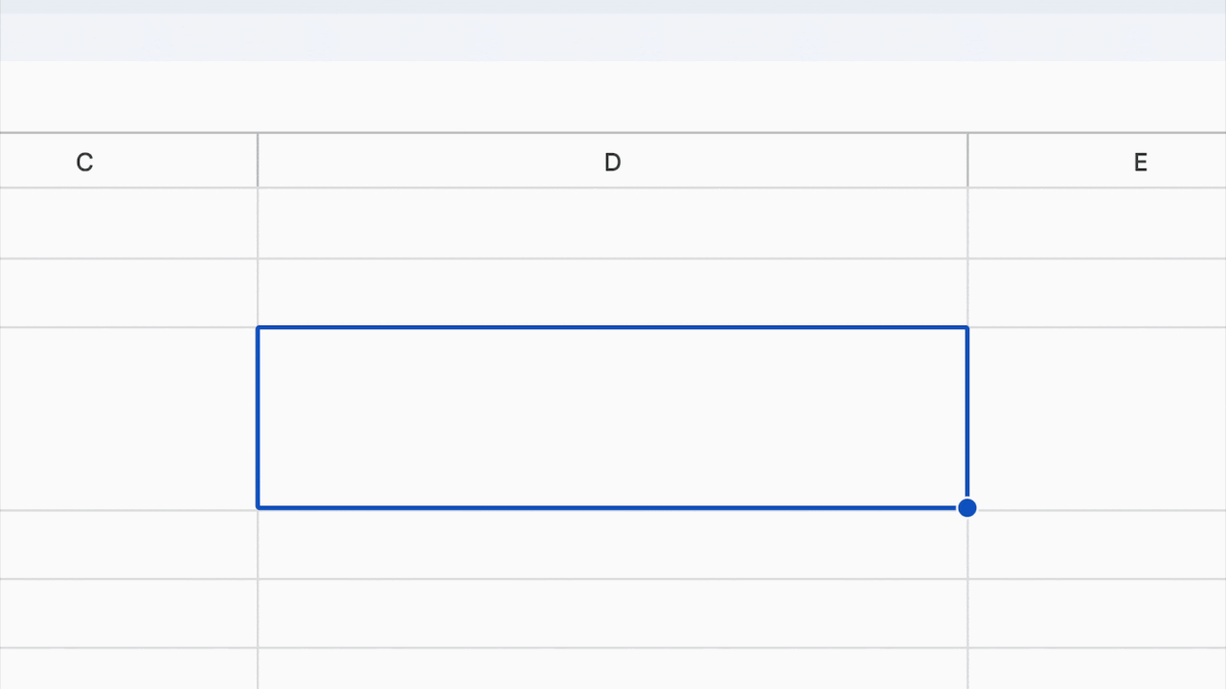Select column D cell directly above selected cell

(613, 293)
